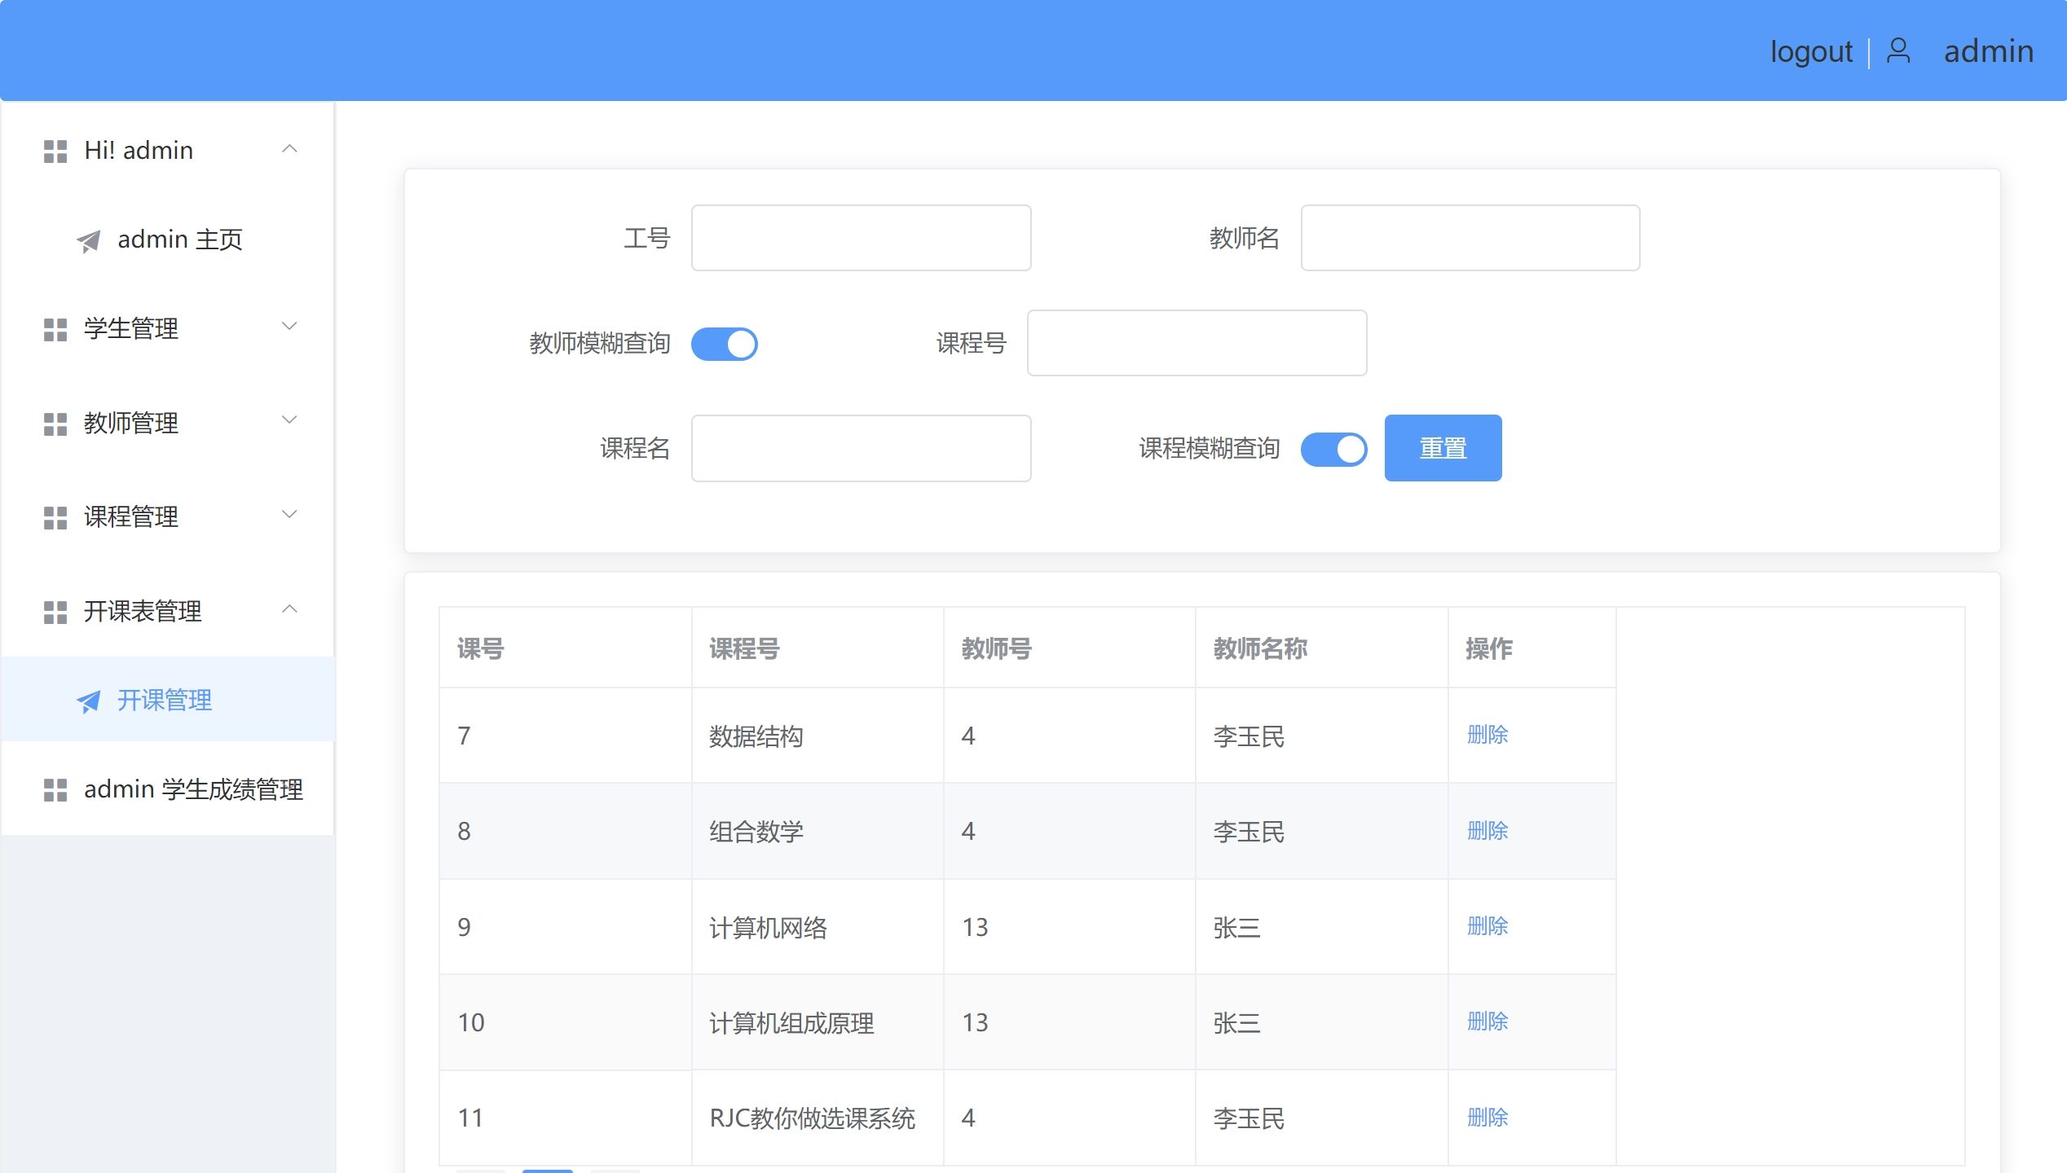
Task: Click grid icon beside 学生管理
Action: [55, 329]
